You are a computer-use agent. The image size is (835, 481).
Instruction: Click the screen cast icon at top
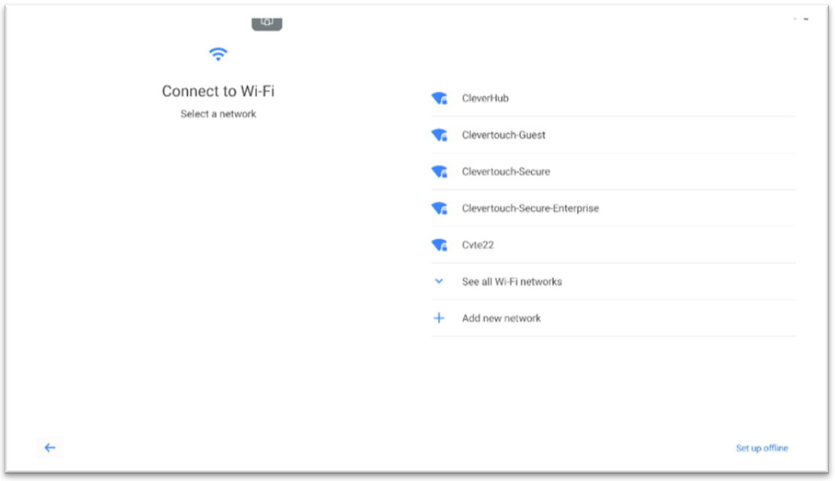[x=266, y=22]
